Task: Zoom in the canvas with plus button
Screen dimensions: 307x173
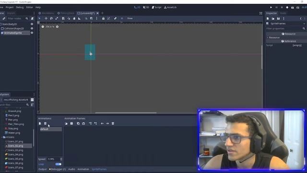Action: pos(57,27)
